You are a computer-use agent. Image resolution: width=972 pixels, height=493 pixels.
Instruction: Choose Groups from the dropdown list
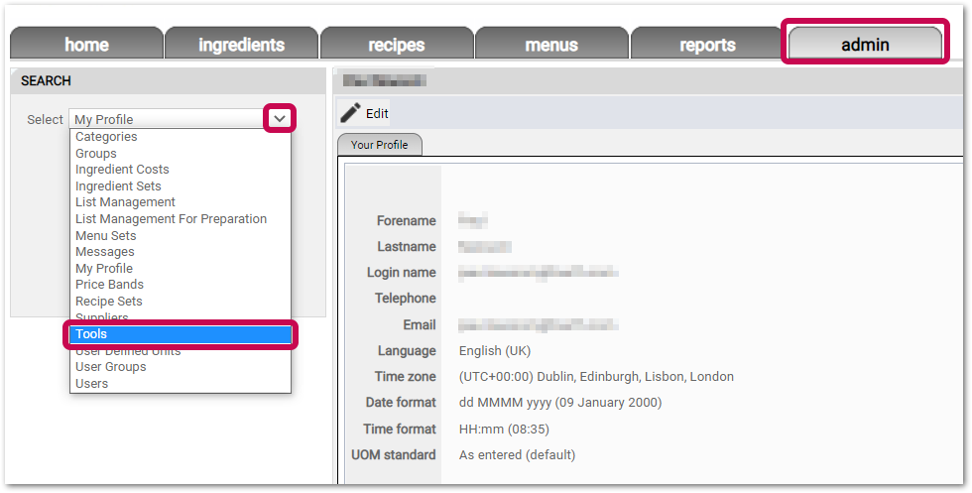(x=180, y=153)
